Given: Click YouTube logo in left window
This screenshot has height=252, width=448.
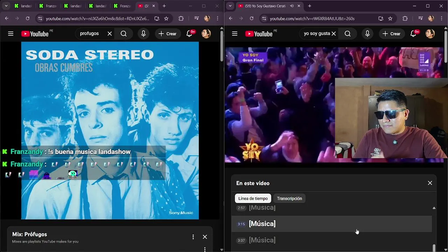Looking at the screenshot, I should tap(35, 34).
